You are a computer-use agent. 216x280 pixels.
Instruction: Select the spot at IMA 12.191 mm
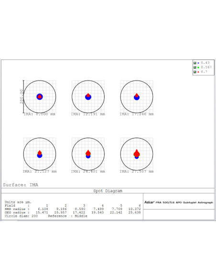click(88, 96)
